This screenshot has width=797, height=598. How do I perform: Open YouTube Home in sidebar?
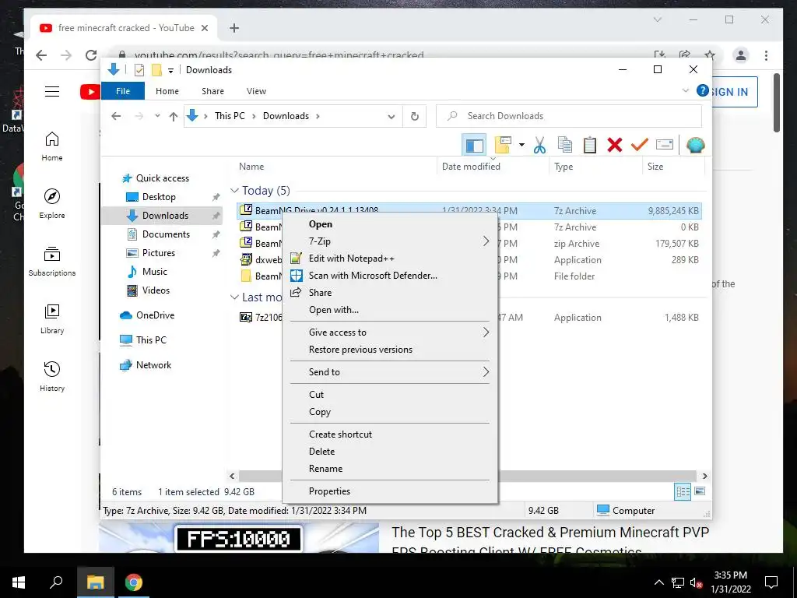click(52, 146)
